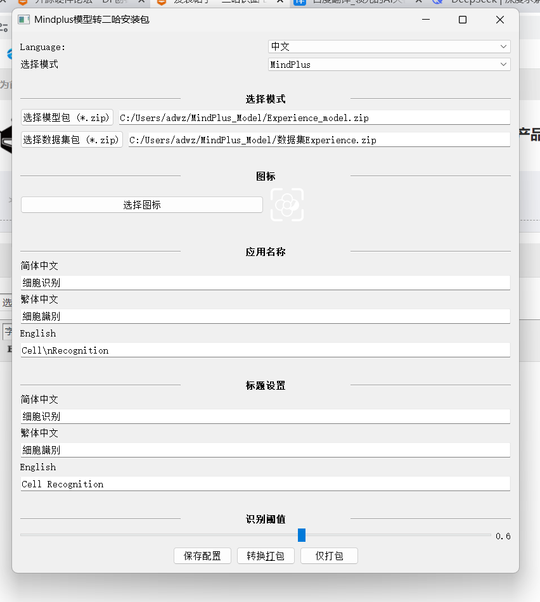The image size is (540, 602).
Task: Click the 简体中文 application name field
Action: click(266, 282)
